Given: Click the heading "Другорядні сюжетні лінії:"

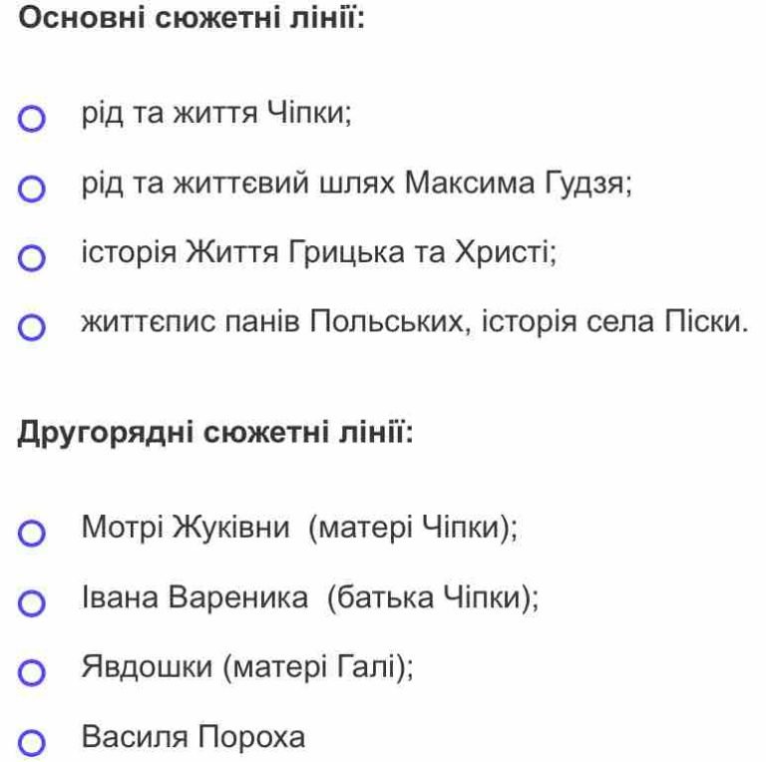Looking at the screenshot, I should pos(215,433).
